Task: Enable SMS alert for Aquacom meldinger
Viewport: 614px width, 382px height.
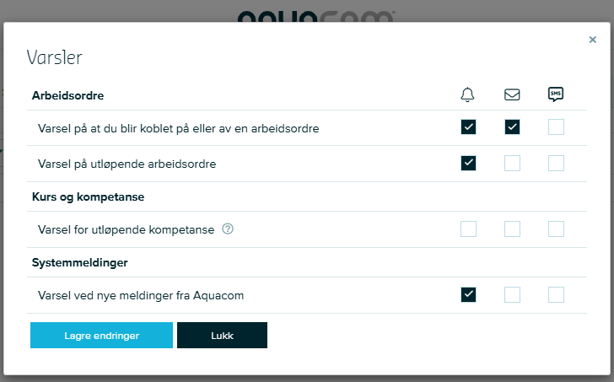Action: click(556, 294)
